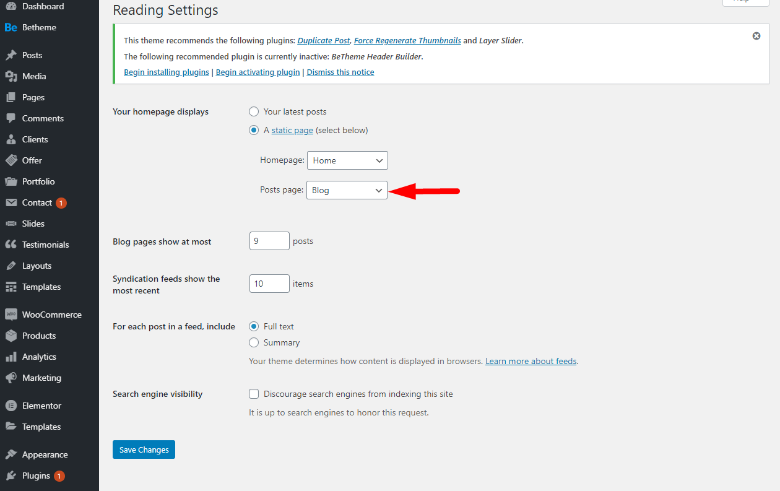Click the 'Blog pages show at most' number field
Screen dimensions: 780x491
[x=269, y=241]
